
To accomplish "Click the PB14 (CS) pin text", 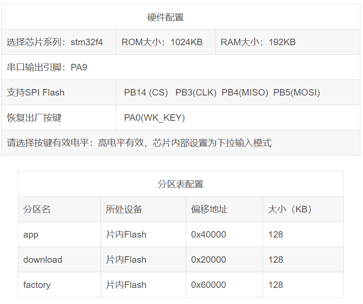I will 146,93.
